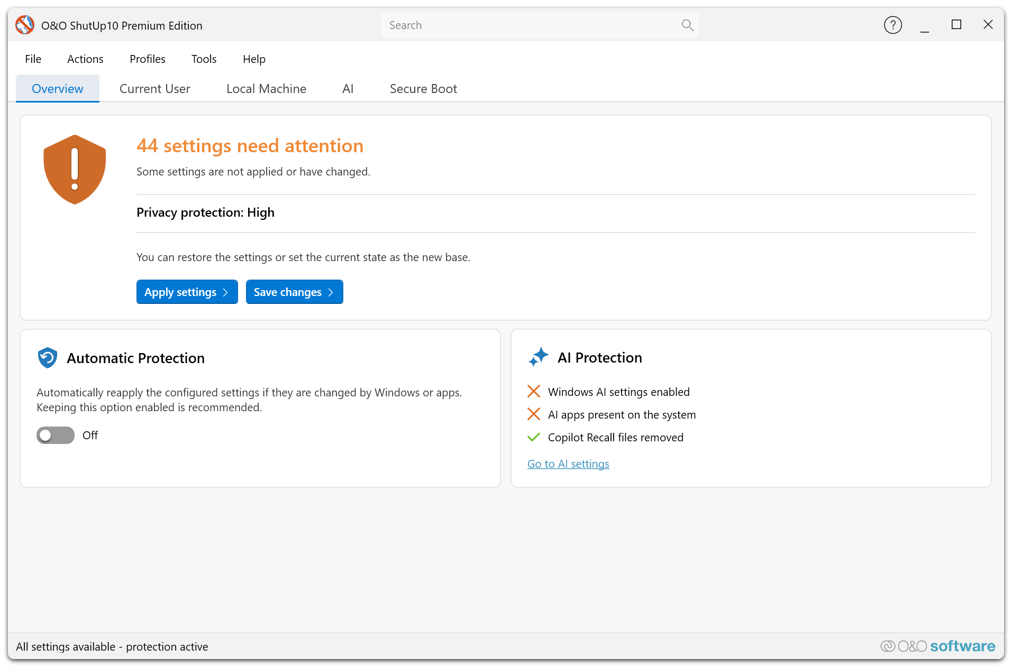Click the window title 'O&O ShutUp10 Premium Edition'
This screenshot has height=667, width=1012.
pyautogui.click(x=122, y=25)
